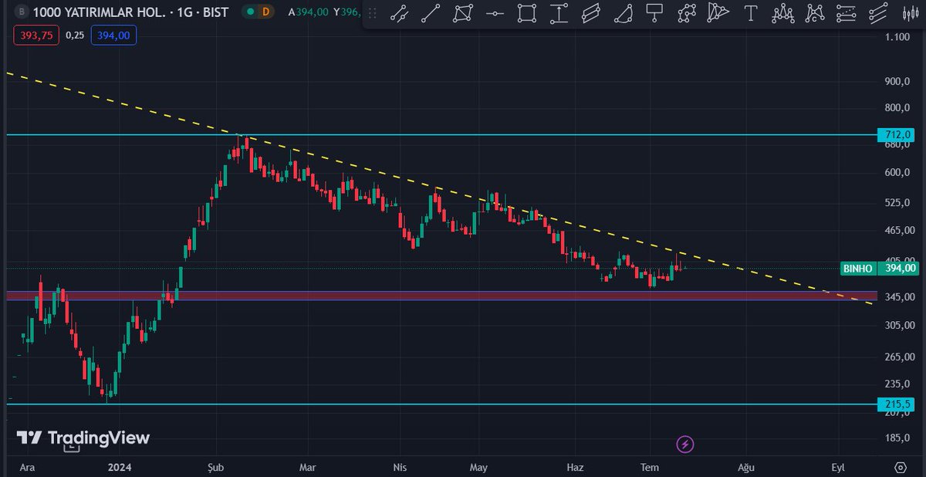This screenshot has height=477, width=926.
Task: Select the Text annotation tool
Action: (x=750, y=13)
